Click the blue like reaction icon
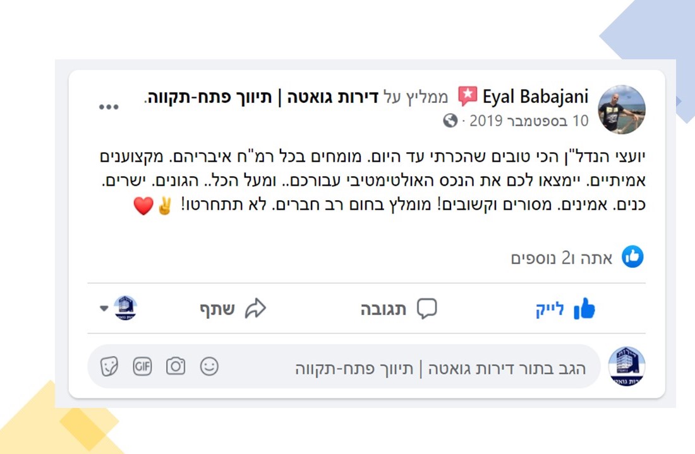This screenshot has height=454, width=695. pos(632,257)
